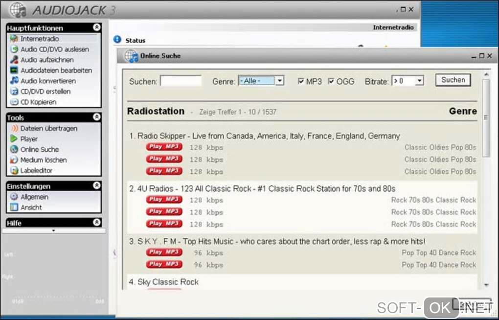The width and height of the screenshot is (499, 320).
Task: Open the Bitrate dropdown
Action: coord(419,81)
